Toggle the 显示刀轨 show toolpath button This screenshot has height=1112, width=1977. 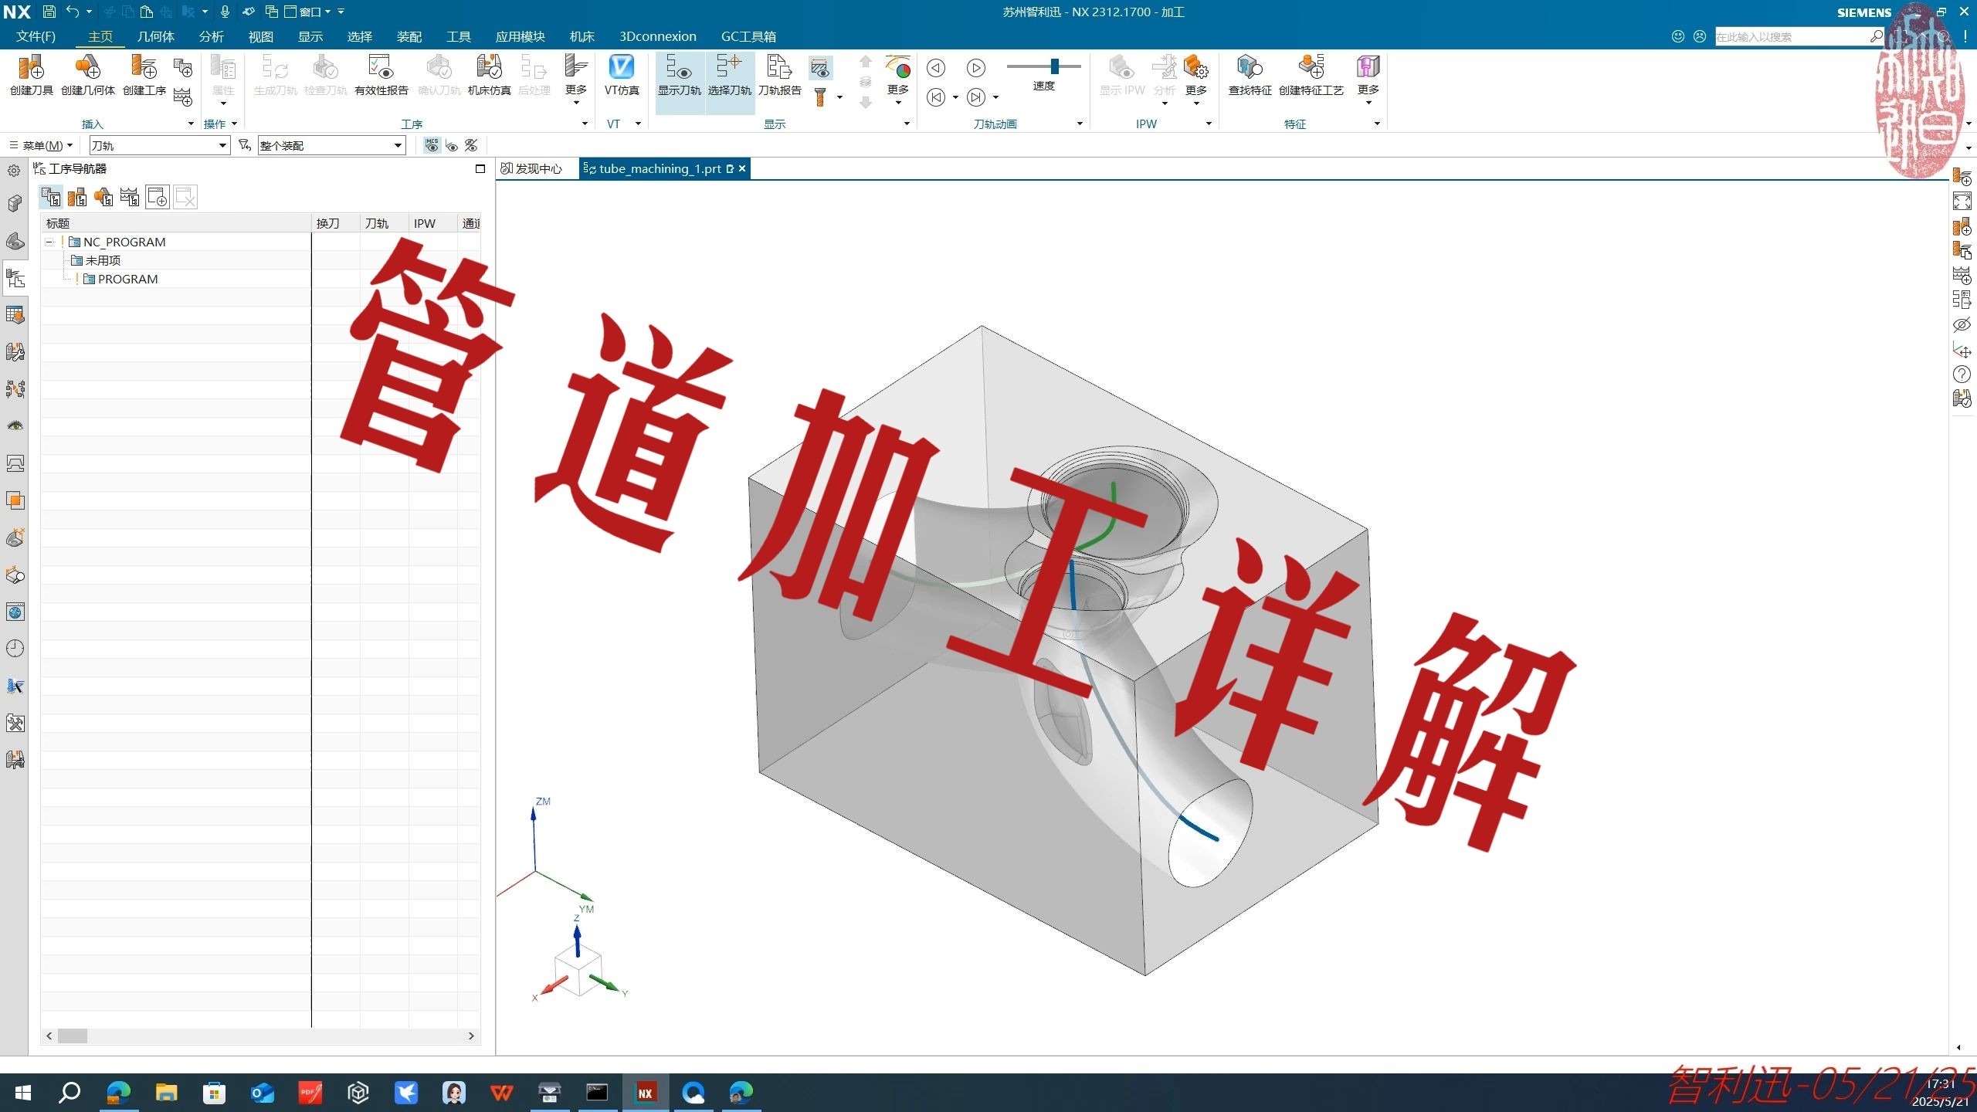tap(680, 77)
